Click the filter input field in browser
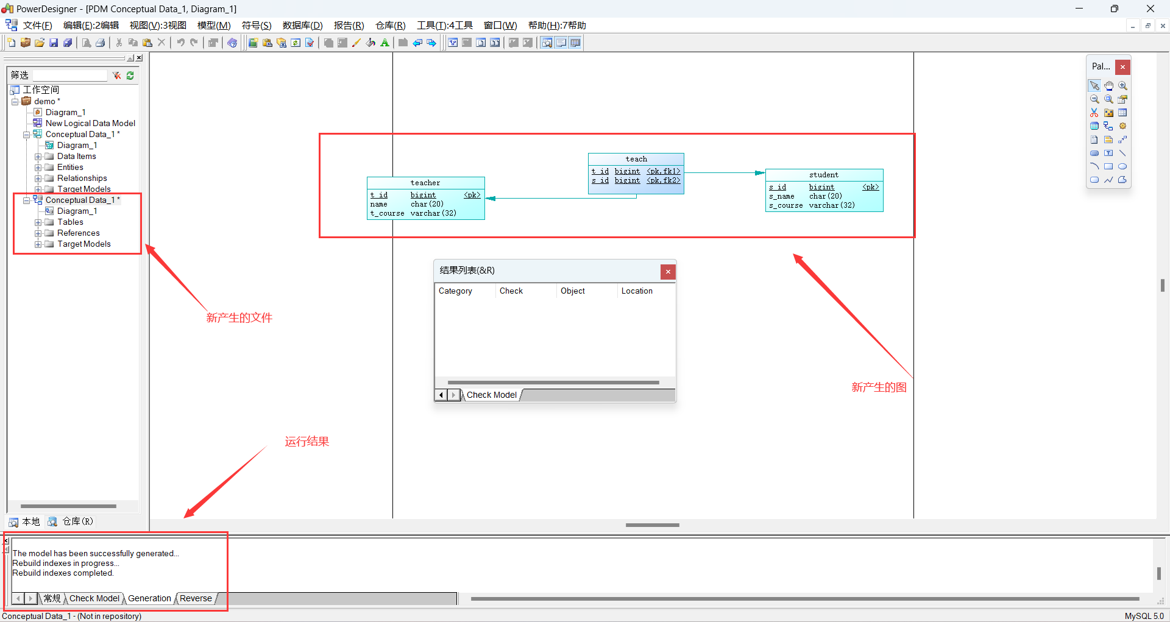Viewport: 1170px width, 622px height. [x=69, y=76]
